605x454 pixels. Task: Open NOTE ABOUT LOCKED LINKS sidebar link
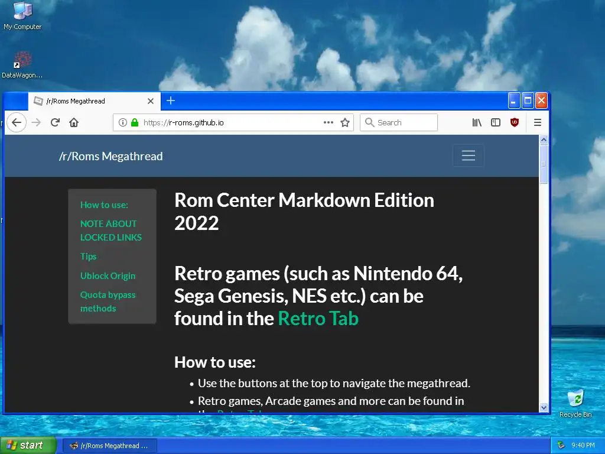coord(111,231)
